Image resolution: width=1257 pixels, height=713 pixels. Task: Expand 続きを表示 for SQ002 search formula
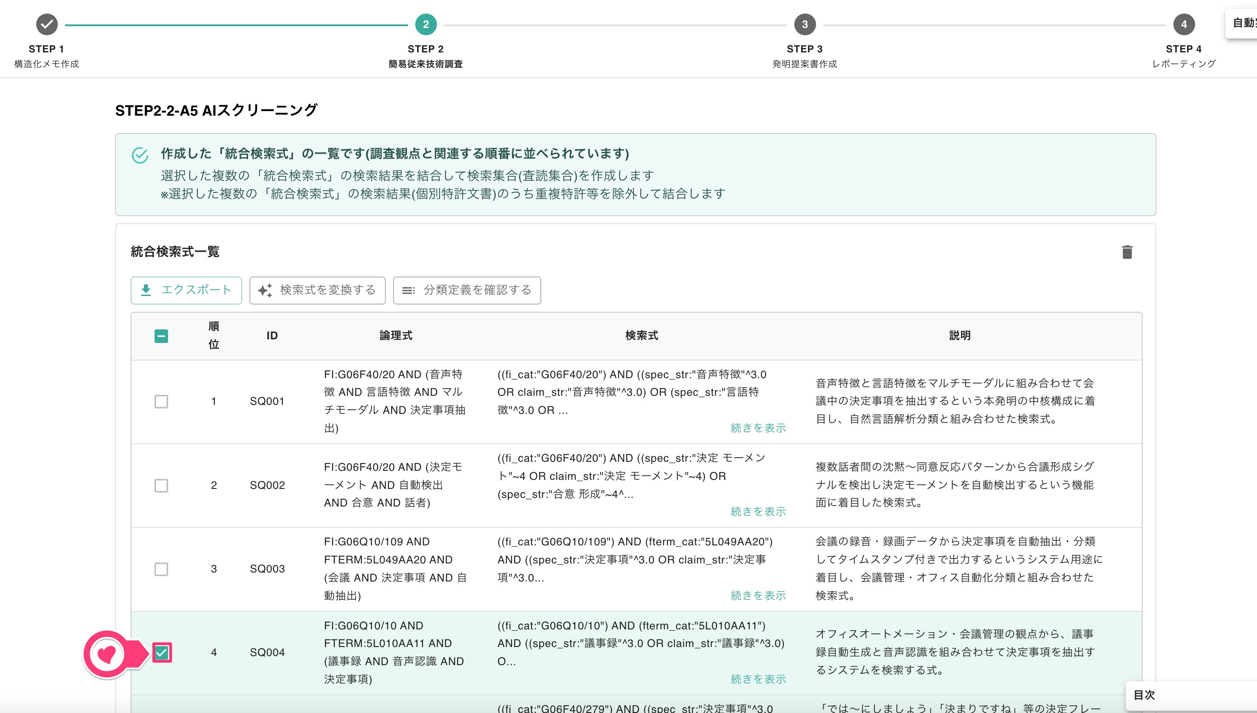tap(758, 512)
